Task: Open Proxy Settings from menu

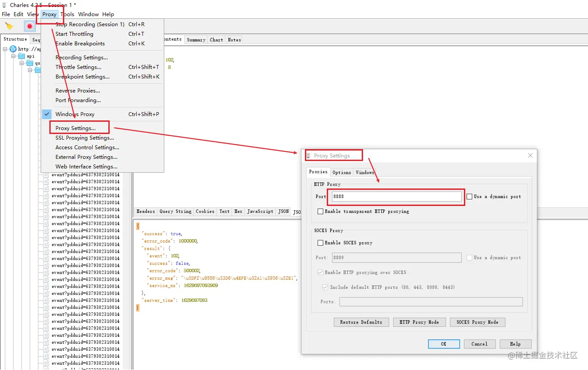Action: pyautogui.click(x=103, y=128)
